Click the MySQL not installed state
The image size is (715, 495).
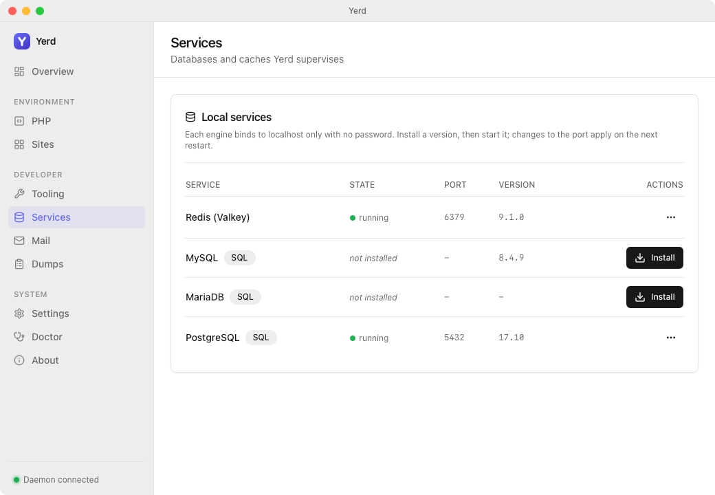point(373,258)
